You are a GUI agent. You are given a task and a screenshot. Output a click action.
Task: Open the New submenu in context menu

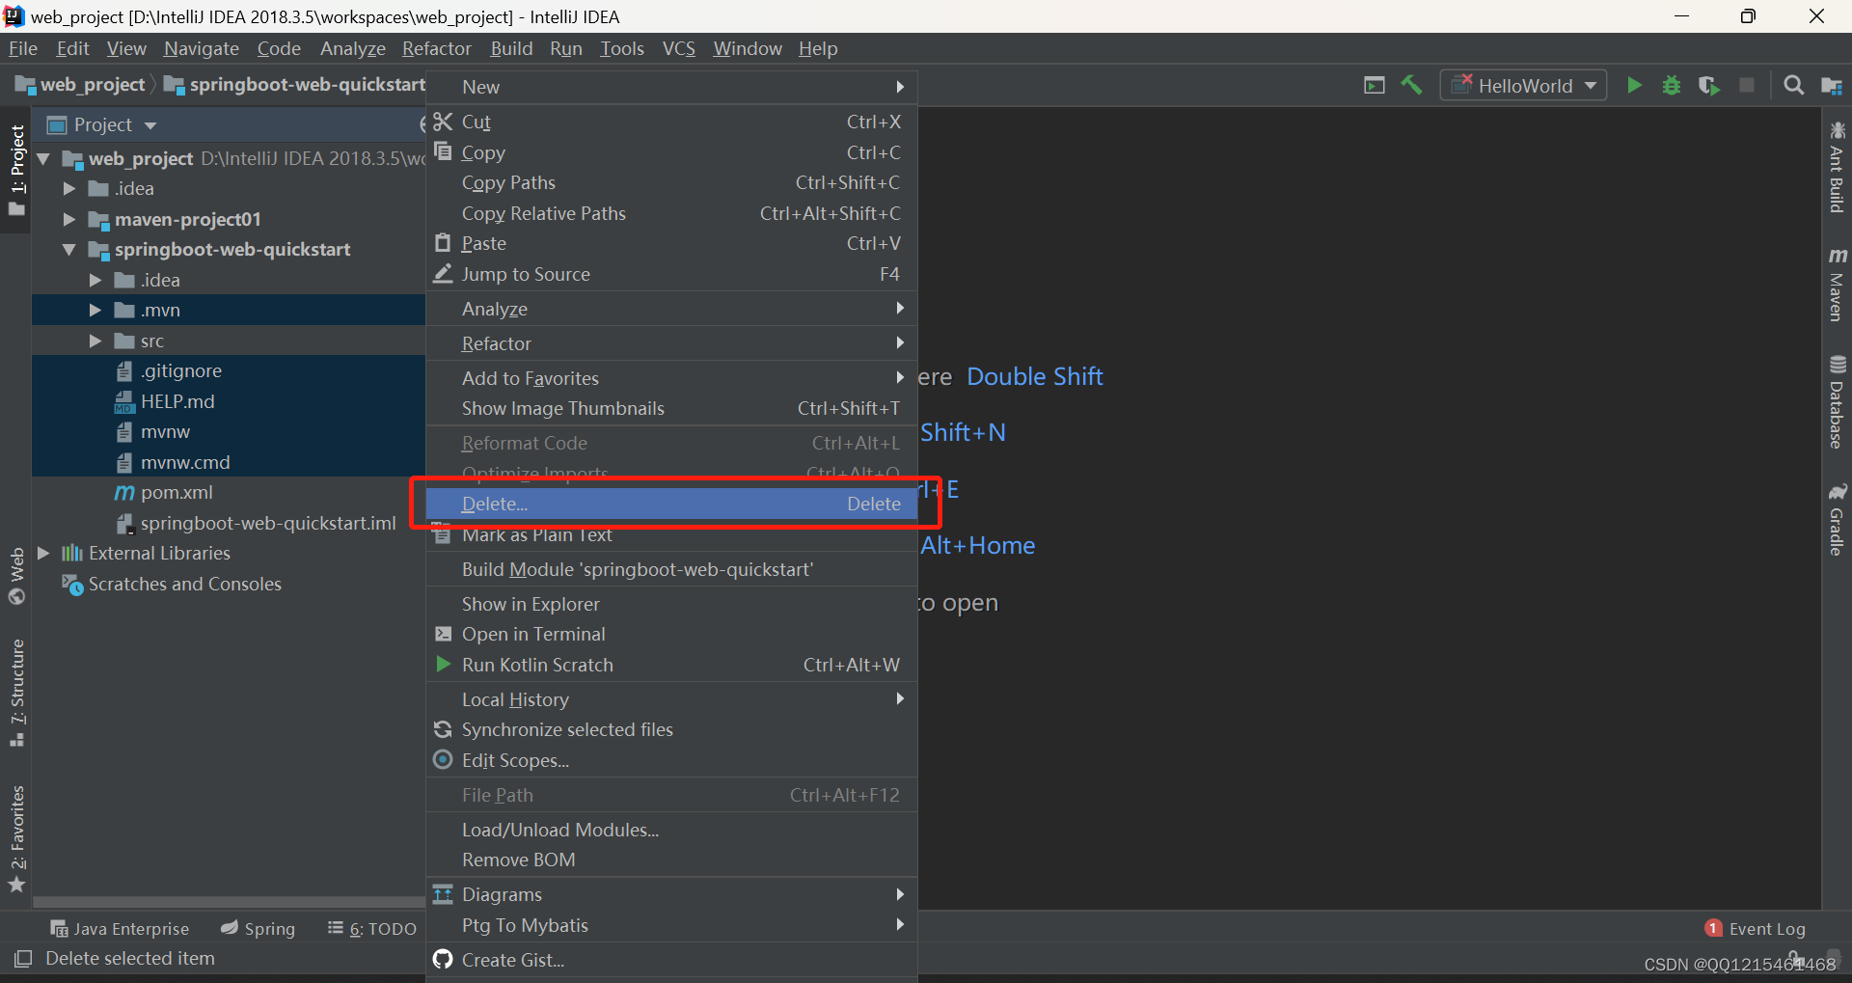tap(671, 87)
